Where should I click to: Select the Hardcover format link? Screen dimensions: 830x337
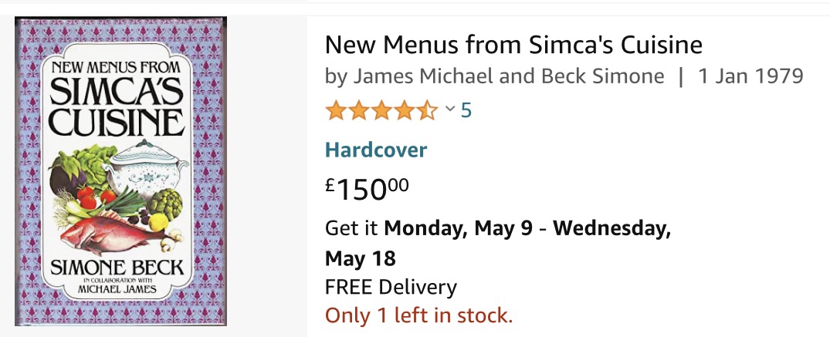376,150
